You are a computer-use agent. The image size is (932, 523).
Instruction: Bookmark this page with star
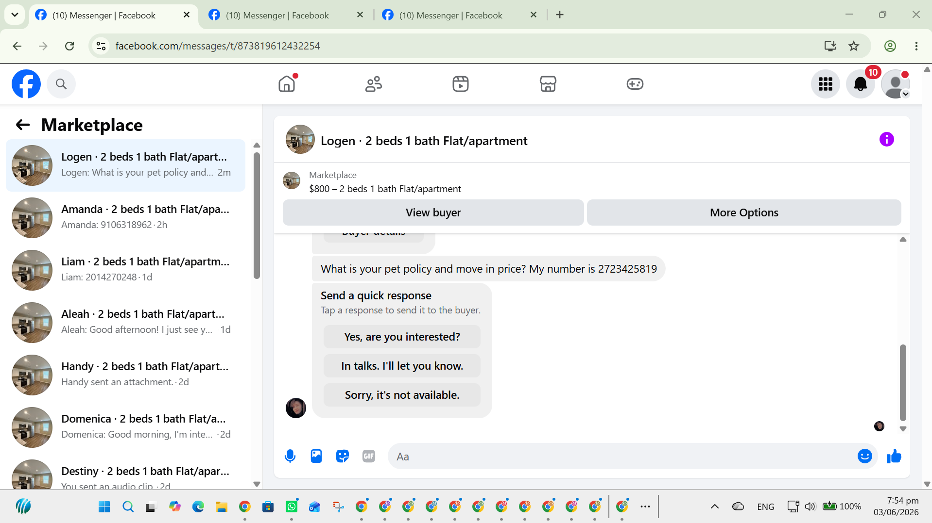(854, 46)
